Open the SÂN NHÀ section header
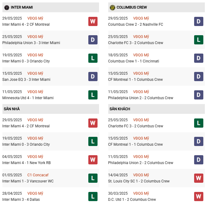 pos(12,109)
